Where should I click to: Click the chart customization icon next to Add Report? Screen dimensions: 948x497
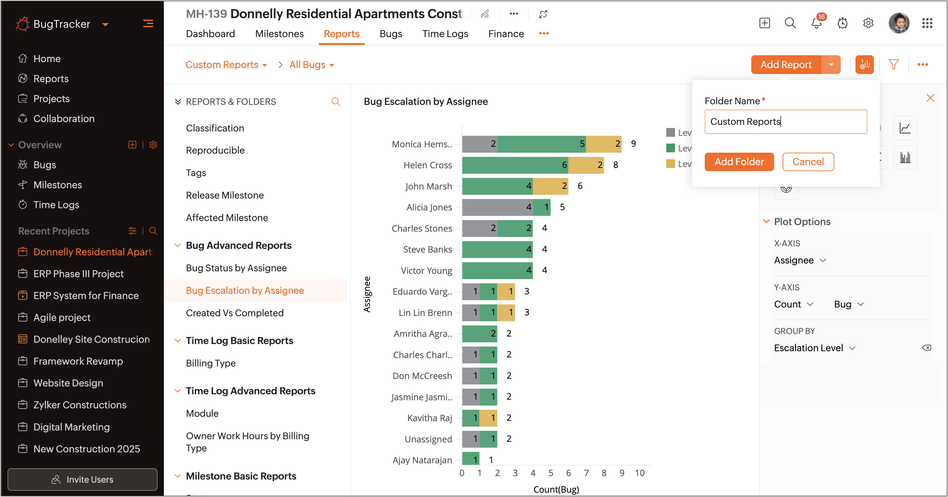coord(864,65)
